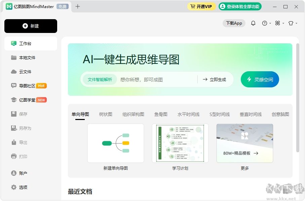Visit the 导图社区 map community
Image resolution: width=305 pixels, height=201 pixels.
pos(27,86)
